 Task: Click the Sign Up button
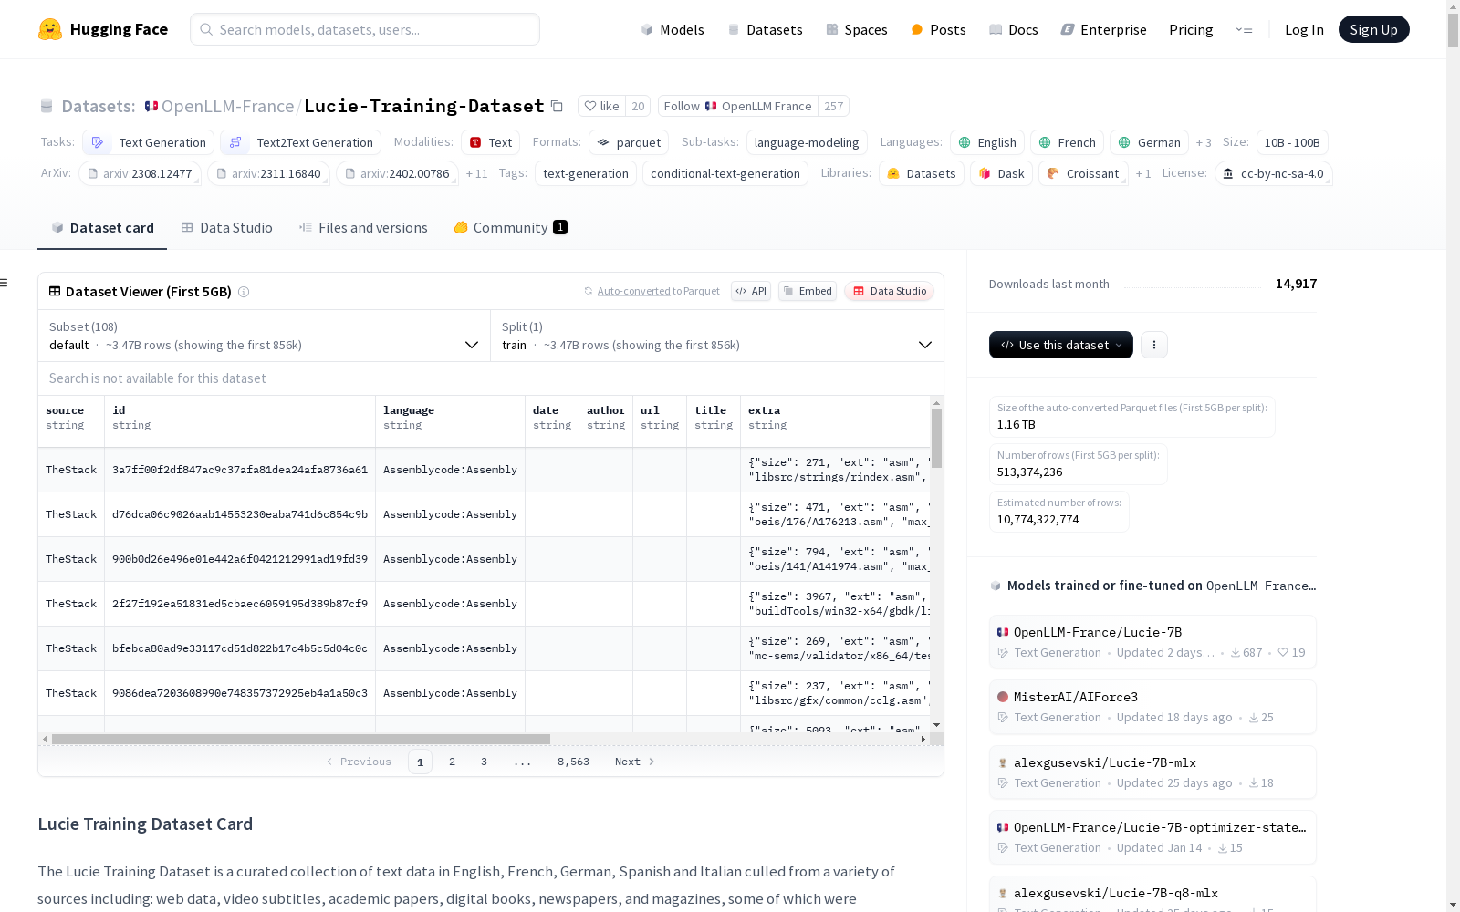[1374, 29]
